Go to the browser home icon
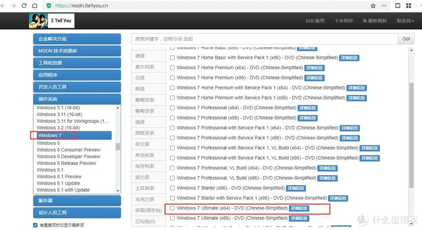Screen dimensions: 422x230 pyautogui.click(x=35, y=5)
